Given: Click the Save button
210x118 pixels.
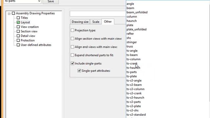Looking at the screenshot, I should pos(51,1).
